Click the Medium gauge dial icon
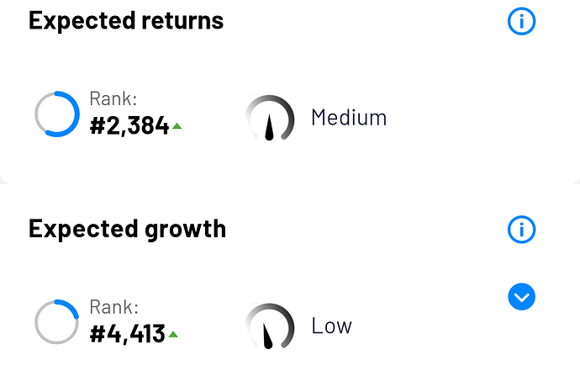 [x=270, y=118]
